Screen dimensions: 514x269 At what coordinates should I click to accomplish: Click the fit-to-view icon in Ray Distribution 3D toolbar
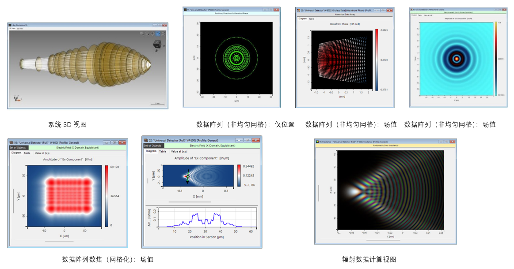pyautogui.click(x=163, y=34)
